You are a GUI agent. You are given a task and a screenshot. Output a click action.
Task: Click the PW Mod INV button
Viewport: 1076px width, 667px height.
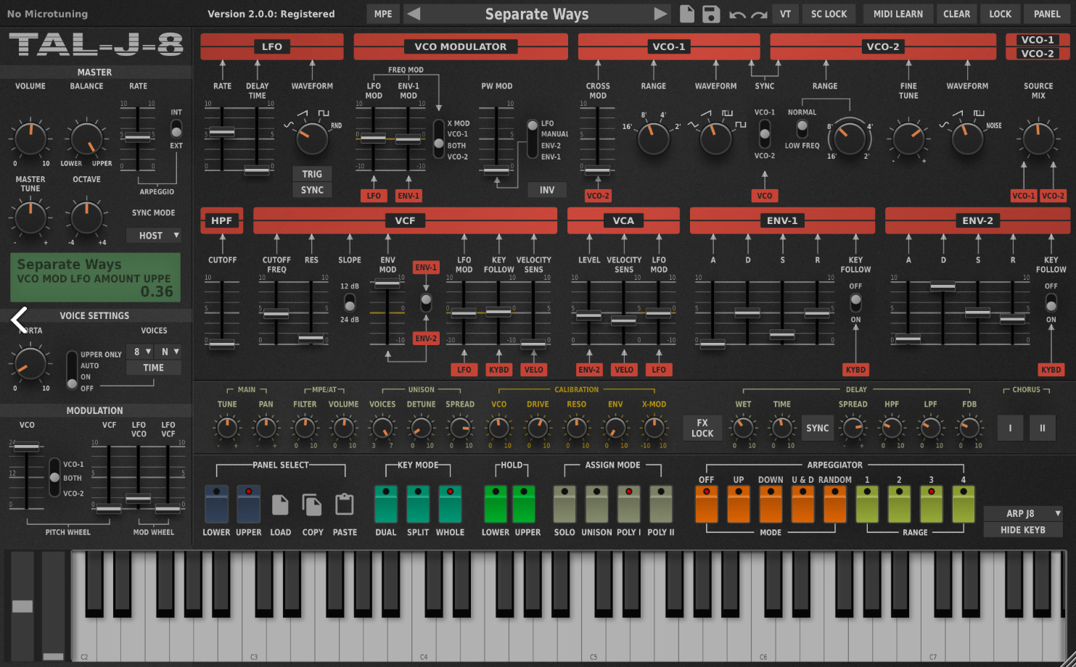click(547, 190)
